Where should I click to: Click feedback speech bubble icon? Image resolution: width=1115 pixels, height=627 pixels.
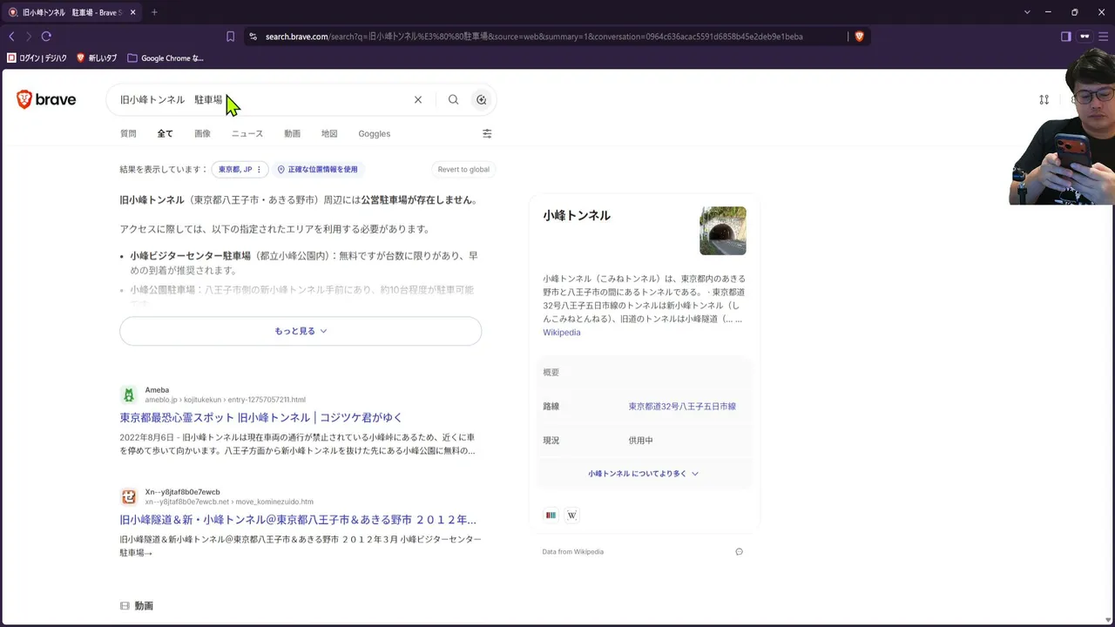[739, 551]
